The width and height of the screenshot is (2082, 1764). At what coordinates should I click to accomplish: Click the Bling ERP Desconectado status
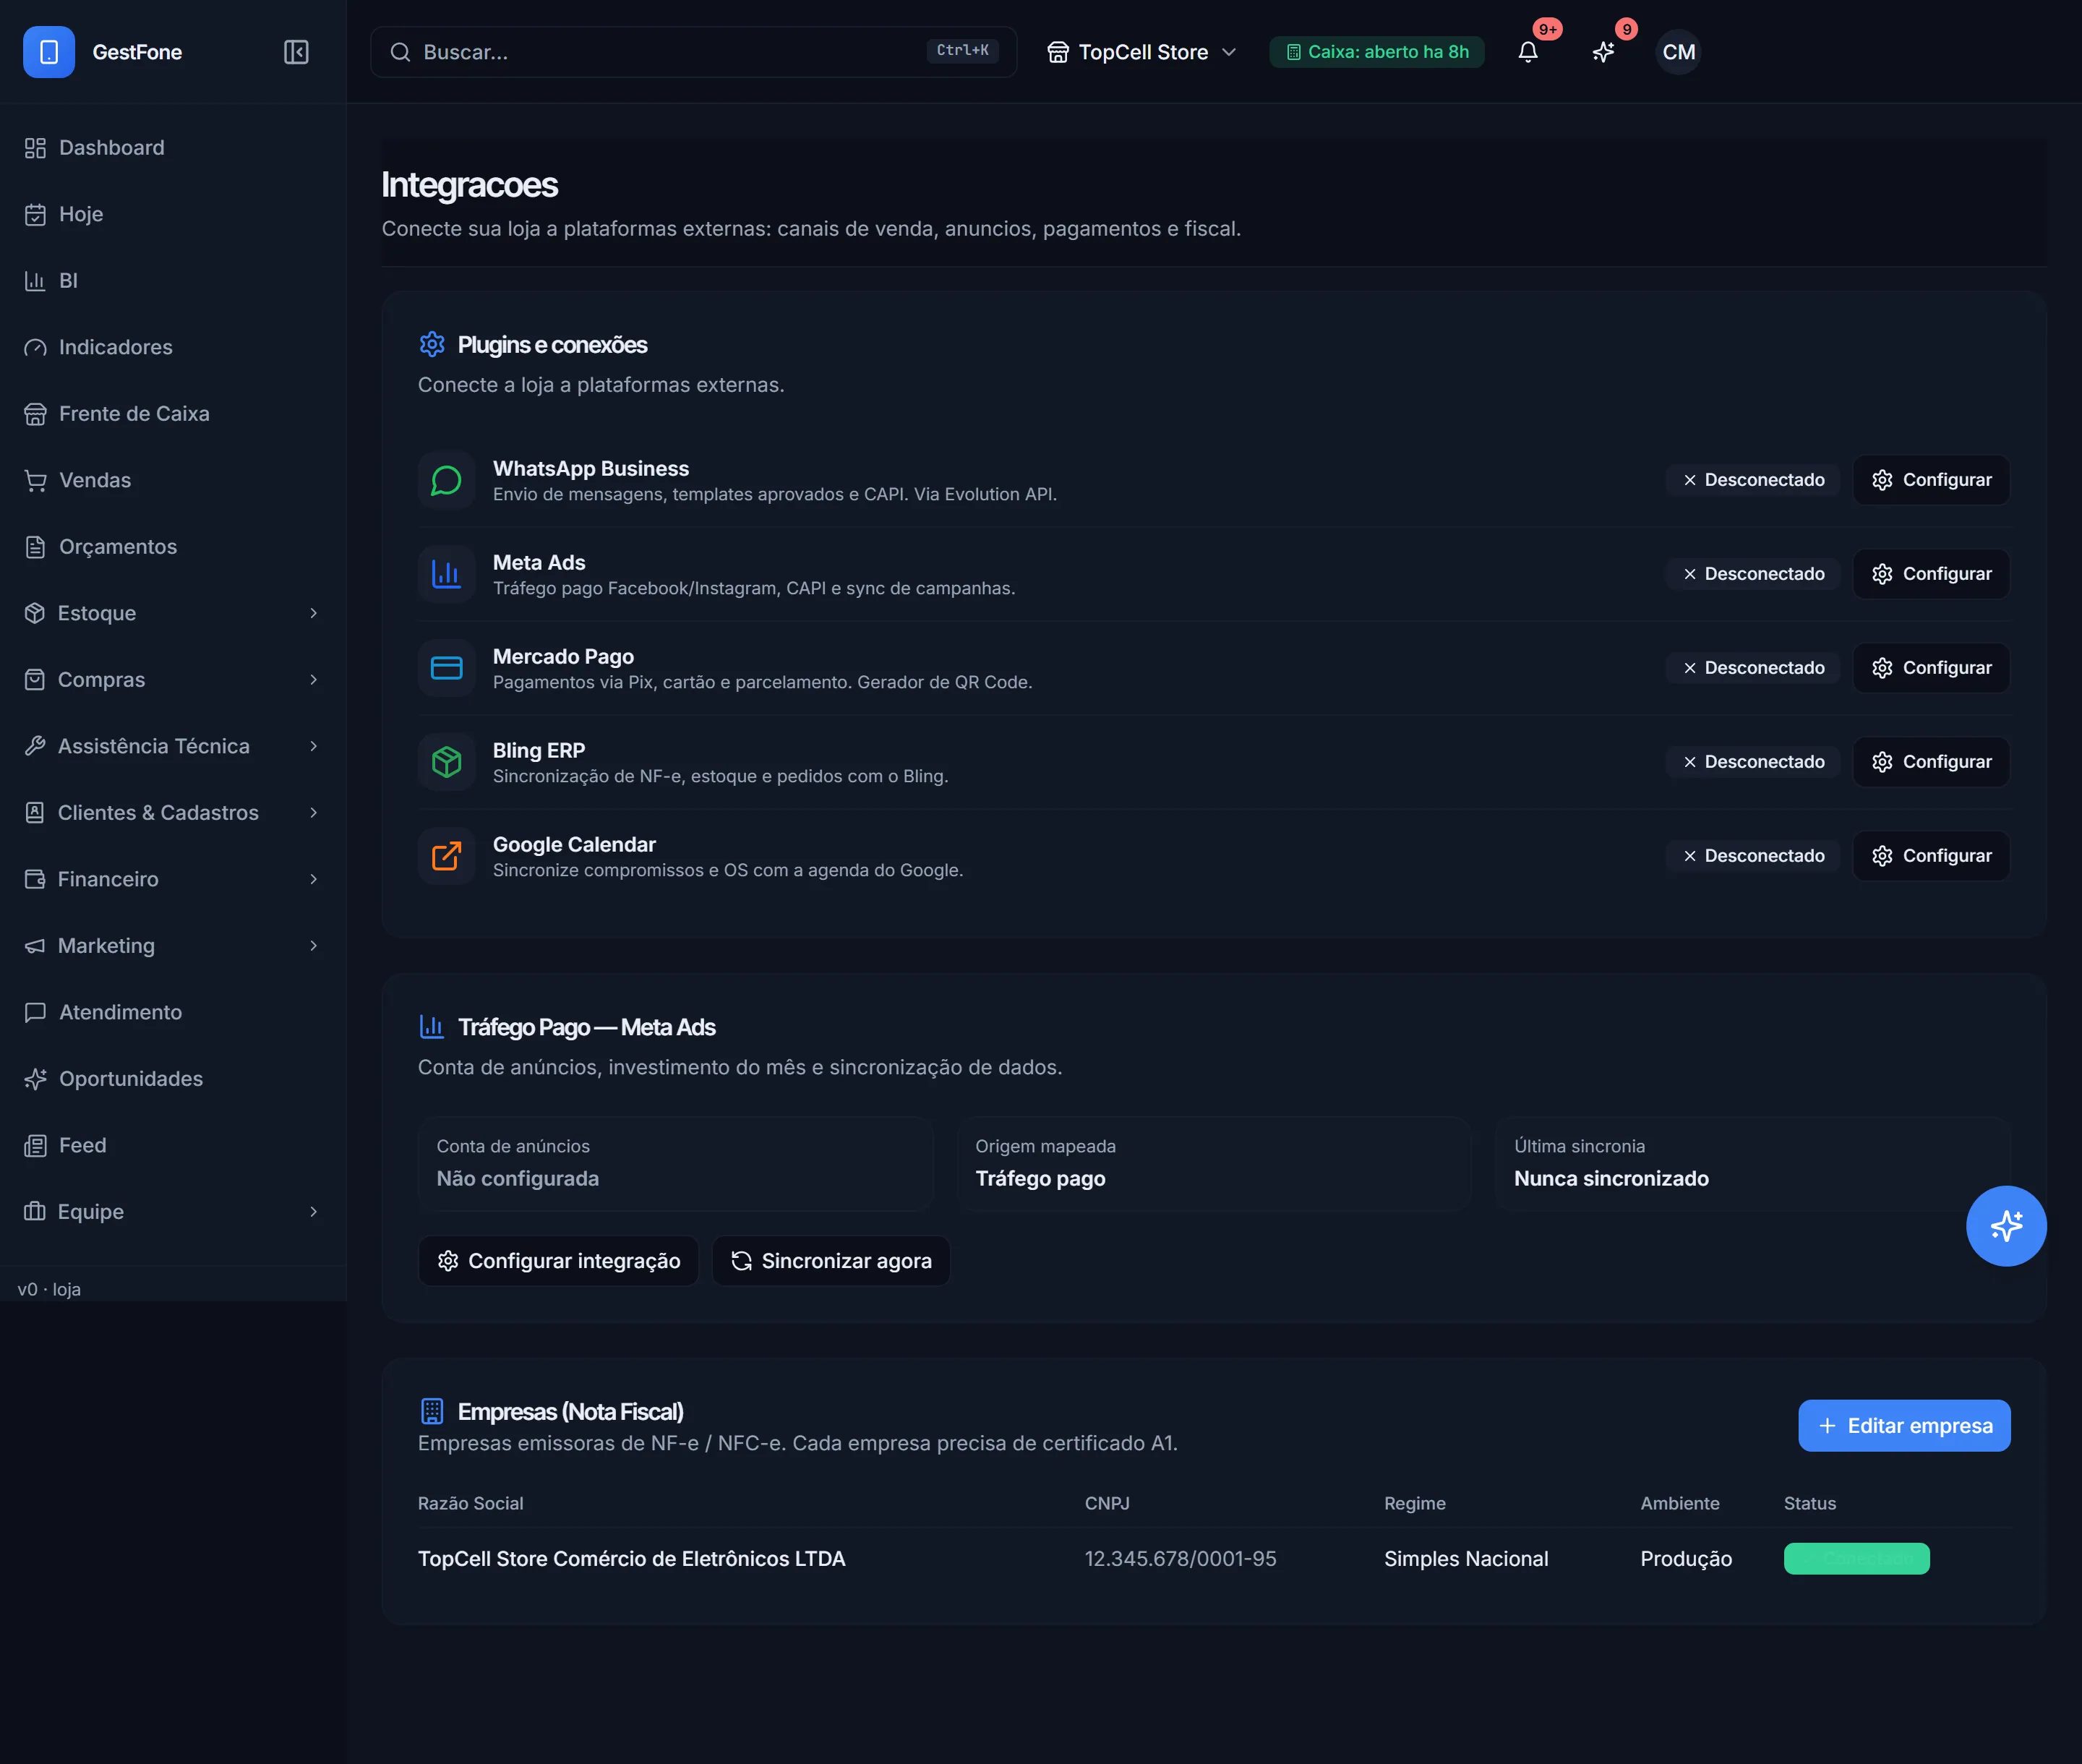point(1753,762)
